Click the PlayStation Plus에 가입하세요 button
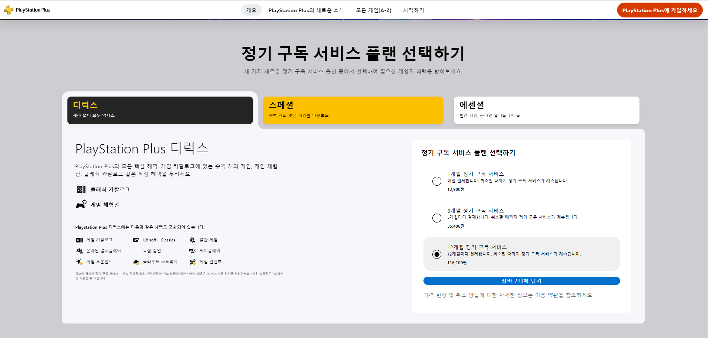Image resolution: width=708 pixels, height=338 pixels. (660, 10)
